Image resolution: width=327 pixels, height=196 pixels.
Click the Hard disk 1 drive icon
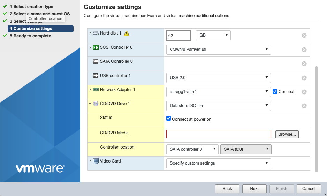coord(96,33)
